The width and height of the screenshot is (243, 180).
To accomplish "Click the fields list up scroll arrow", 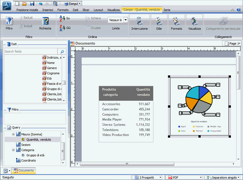I will coord(64,58).
